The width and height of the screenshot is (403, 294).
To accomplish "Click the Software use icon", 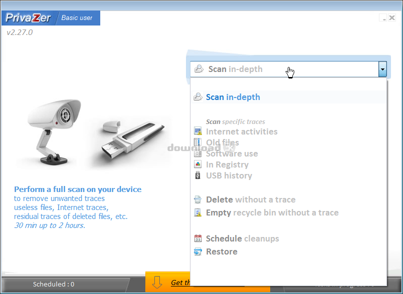I will point(197,153).
